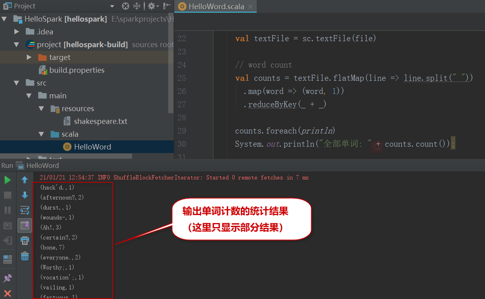Image resolution: width=485 pixels, height=299 pixels.
Task: Open shakespeare.txt in project tree
Action: coord(100,121)
